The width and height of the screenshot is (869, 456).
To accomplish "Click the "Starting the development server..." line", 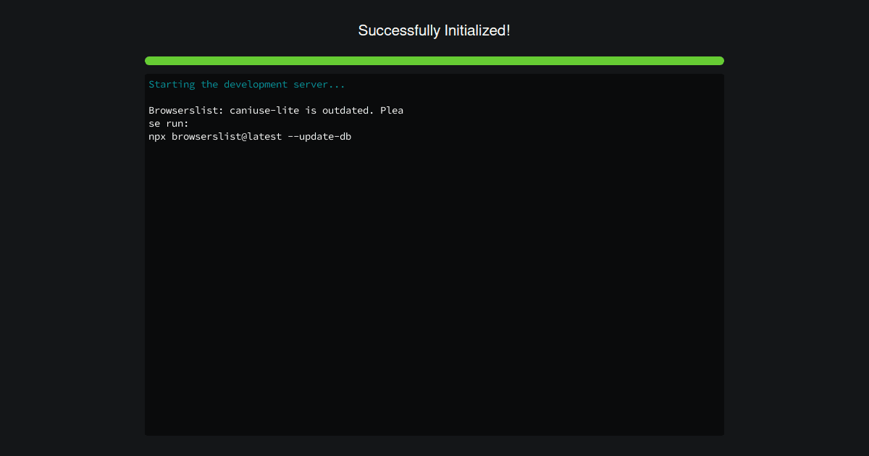I will point(247,85).
